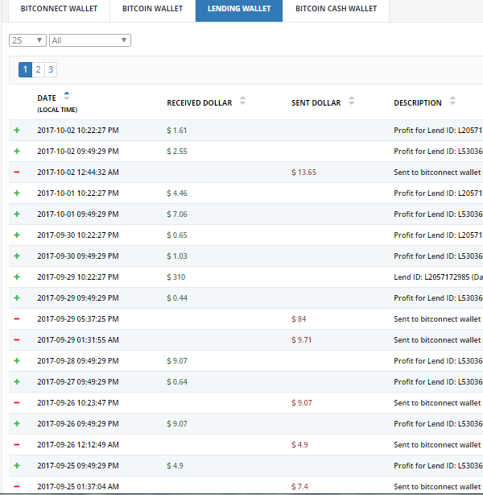
Task: Click plus icon on 2017-09-28 09:49:29 PM row
Action: pos(17,361)
